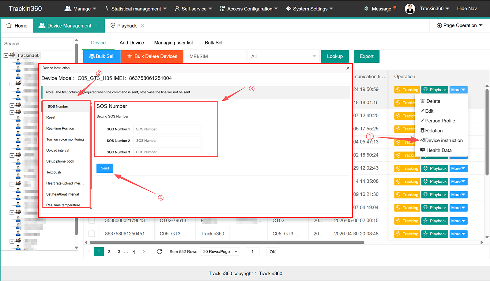Tick the checkbox for device 863758061250451
This screenshot has height=281, width=490.
pyautogui.click(x=92, y=234)
